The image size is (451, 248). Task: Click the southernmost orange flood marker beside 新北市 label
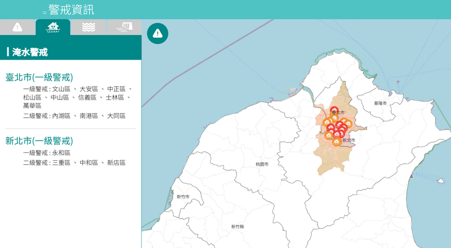click(337, 142)
